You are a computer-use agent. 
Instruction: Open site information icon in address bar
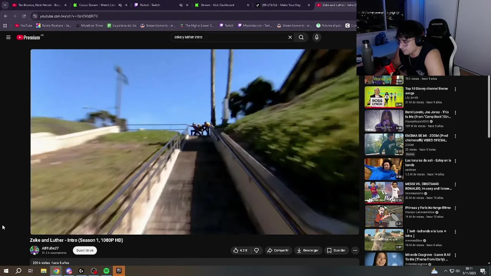click(x=35, y=16)
